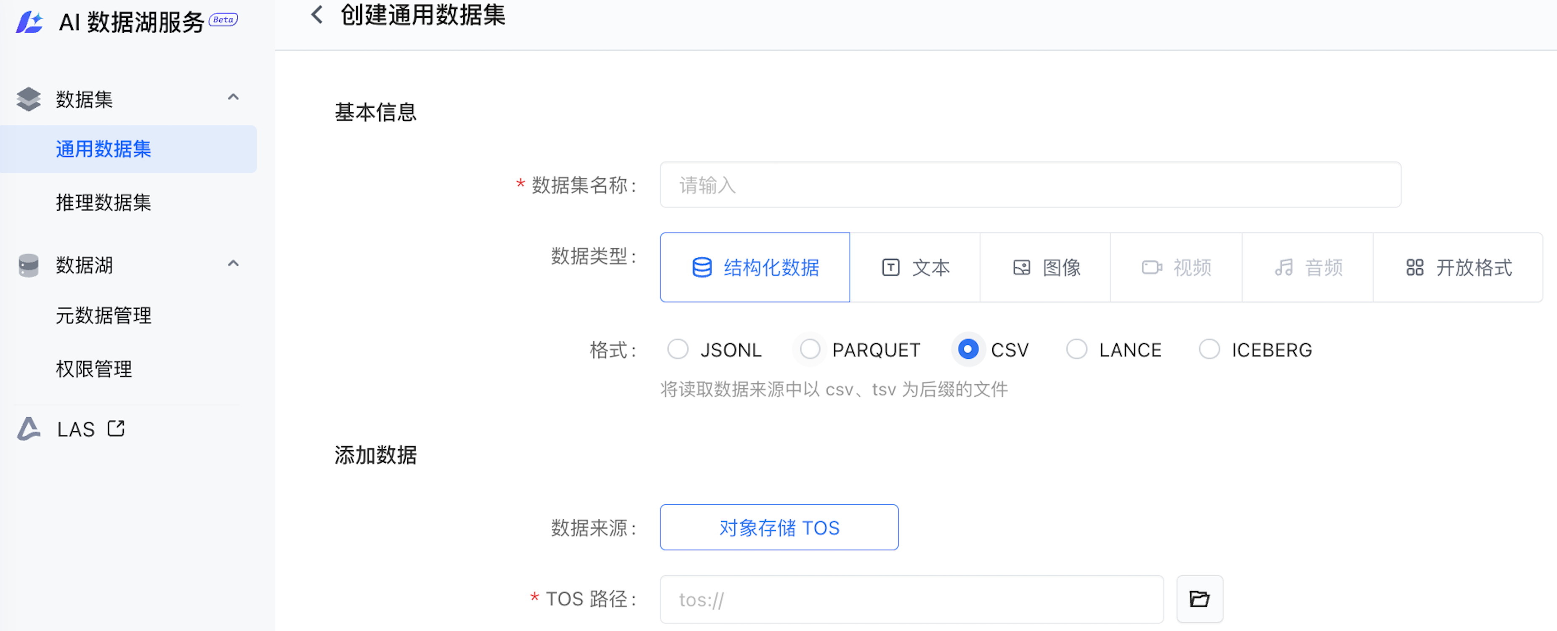Click the 格式 field label
The height and width of the screenshot is (631, 1557).
click(613, 349)
